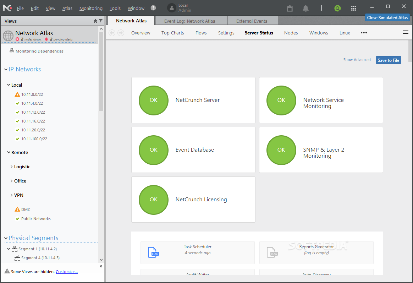Click the main content vertical scrollbar
Image resolution: width=413 pixels, height=283 pixels.
click(410, 50)
